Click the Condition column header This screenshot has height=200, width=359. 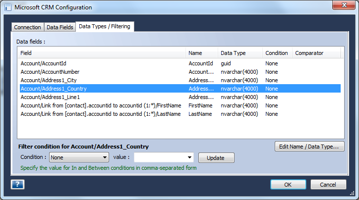[277, 53]
